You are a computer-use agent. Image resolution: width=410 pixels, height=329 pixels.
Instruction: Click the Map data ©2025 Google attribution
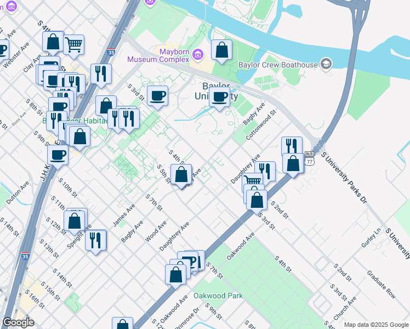coord(377,325)
